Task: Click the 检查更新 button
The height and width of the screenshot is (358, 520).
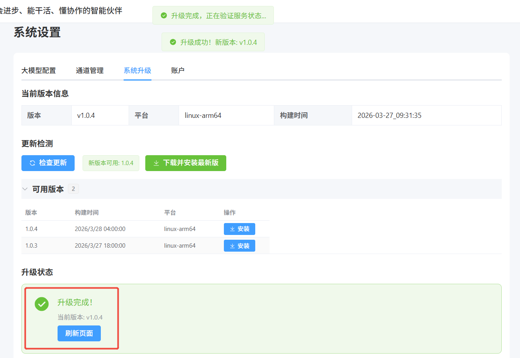Action: coord(48,163)
